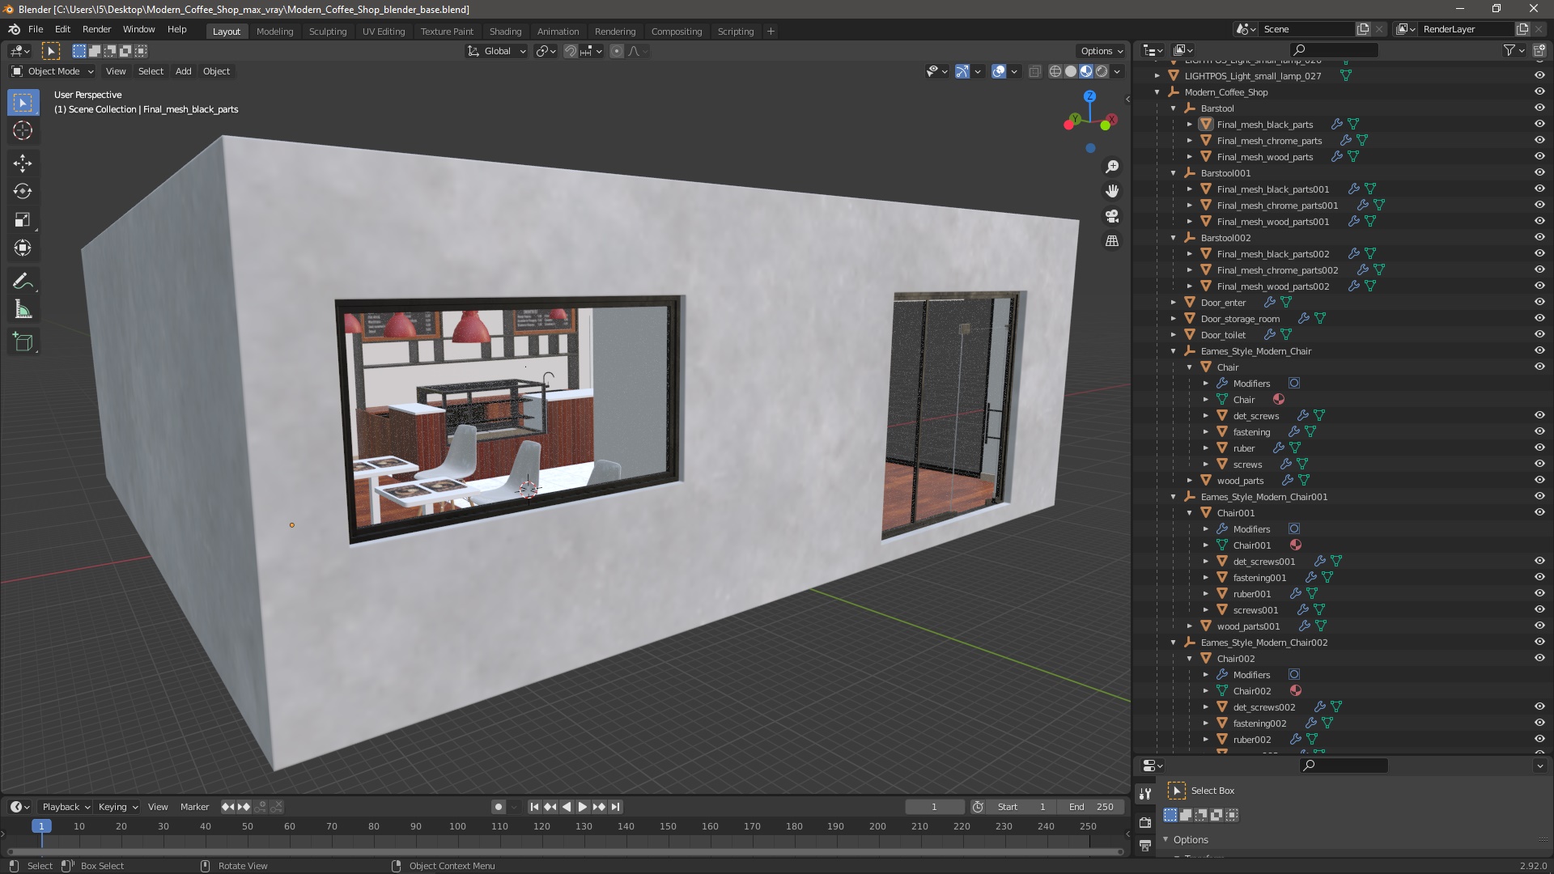Open the outliner filter funnel
Viewport: 1554px width, 874px height.
coord(1509,50)
